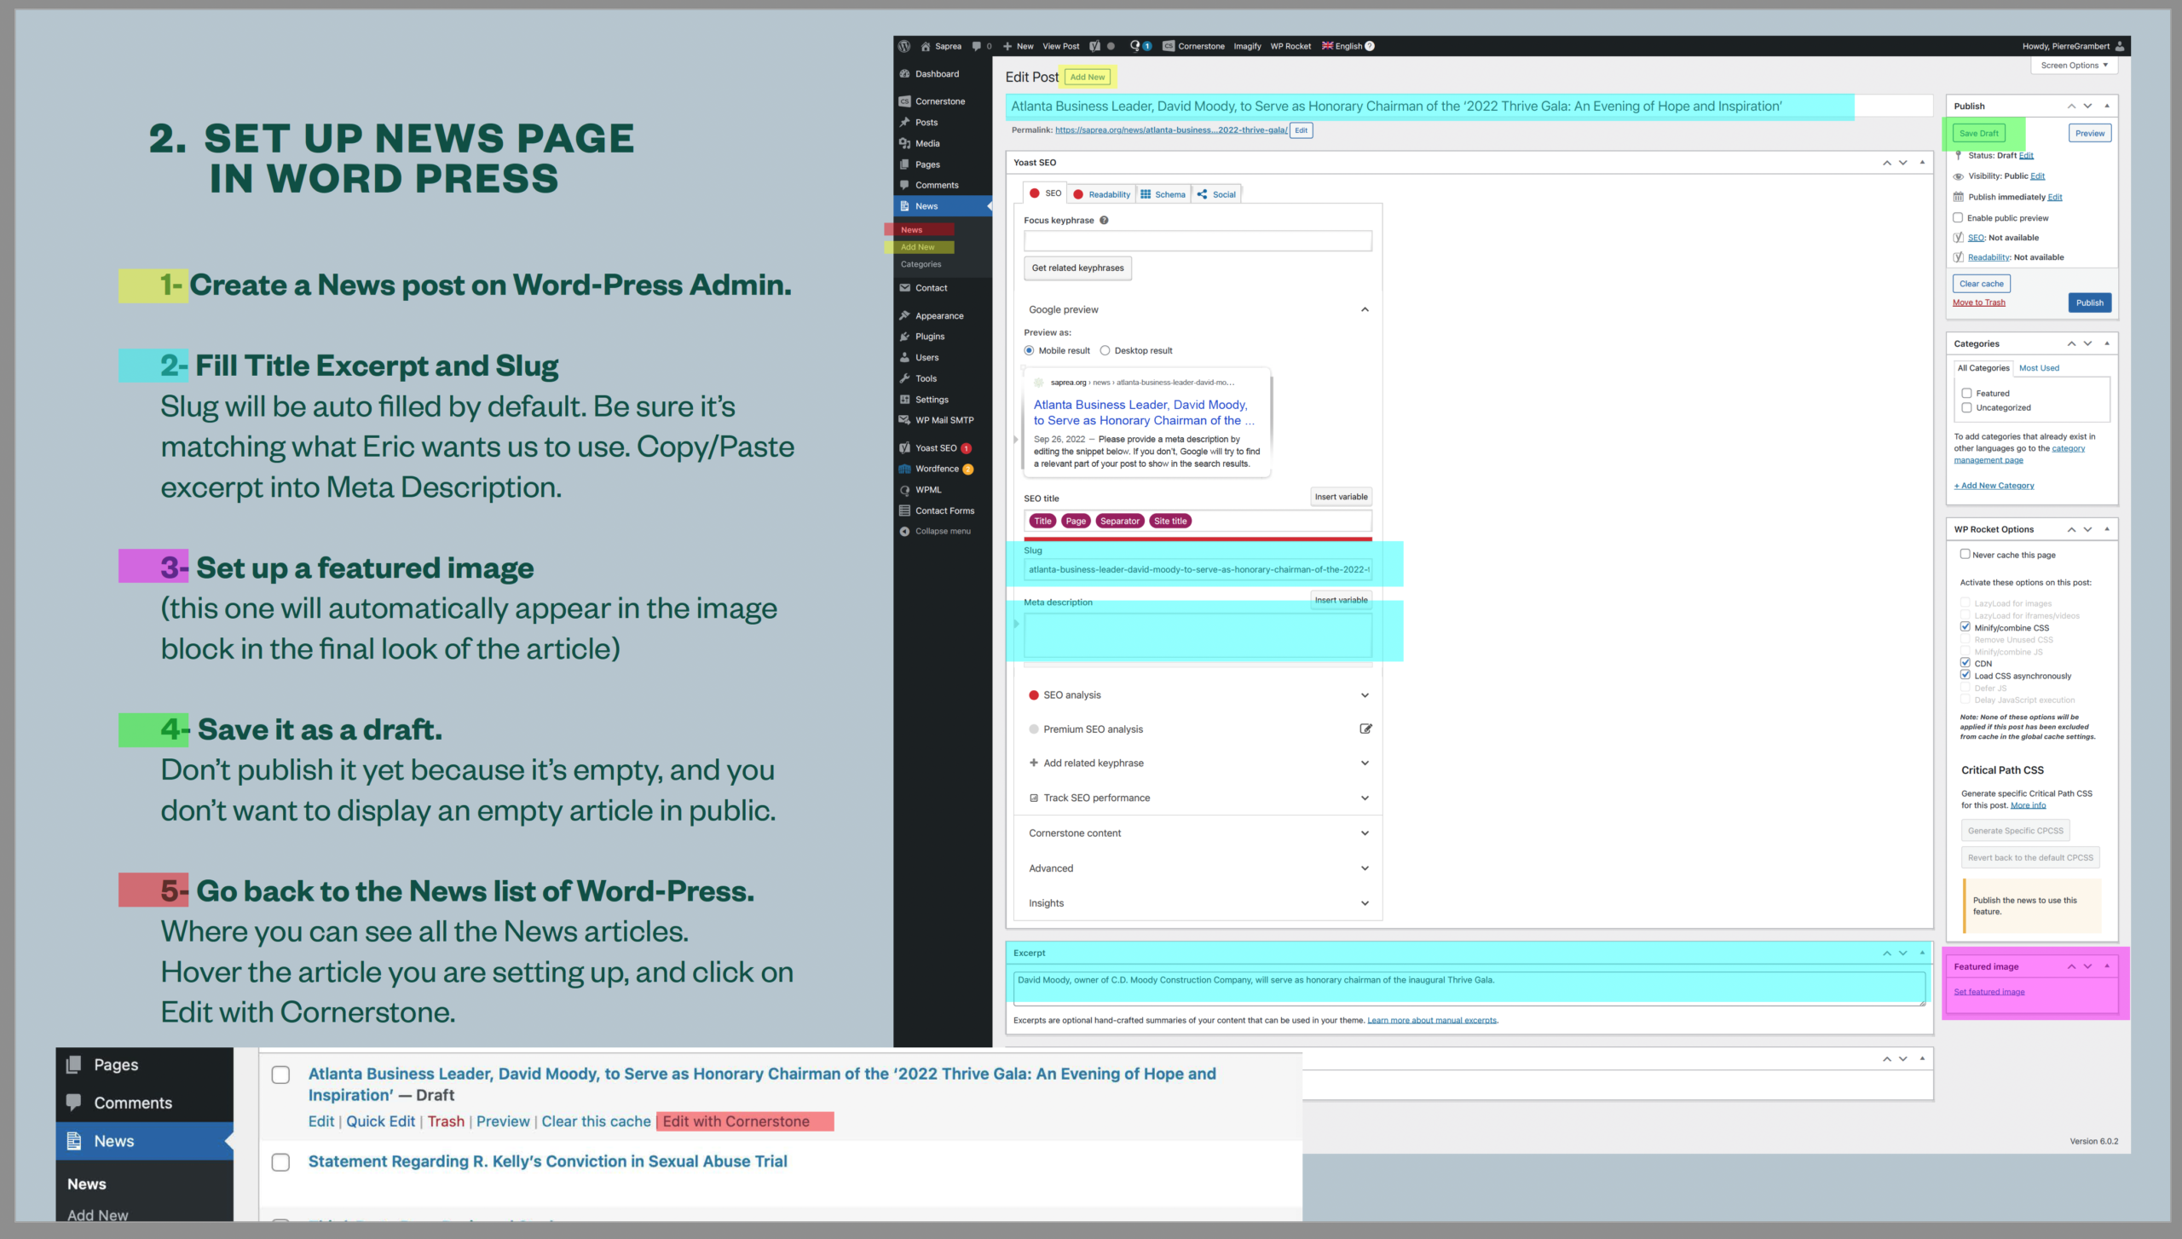Click the post title field

pyautogui.click(x=1469, y=106)
